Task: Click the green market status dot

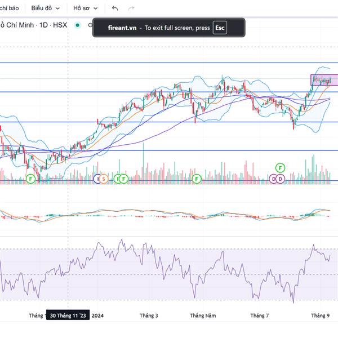Action: 77,25
